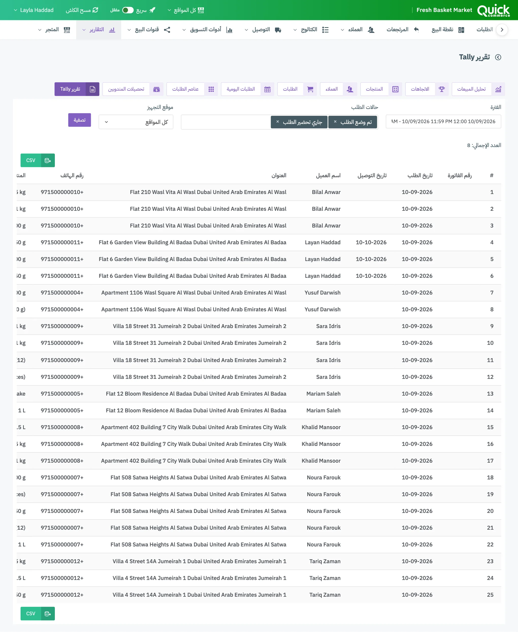Click the trends trophy icon

(x=442, y=89)
